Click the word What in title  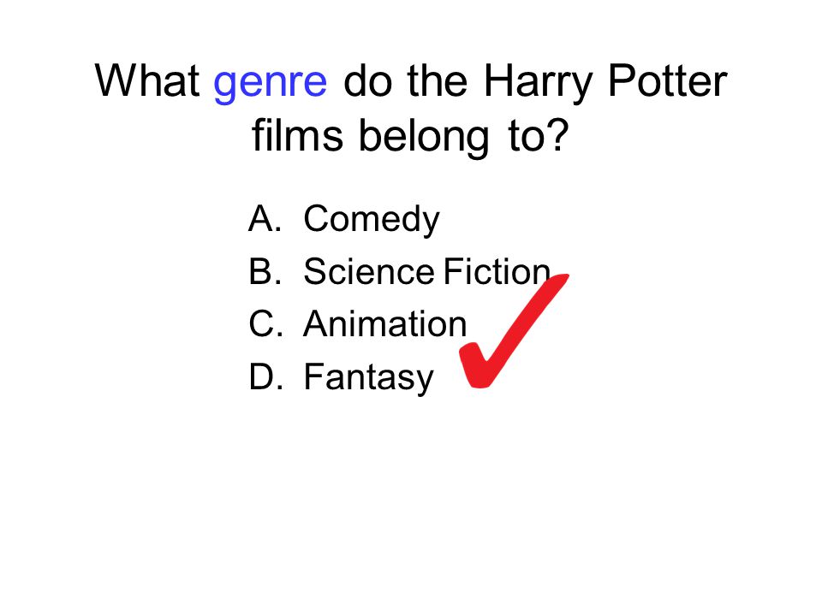point(146,81)
